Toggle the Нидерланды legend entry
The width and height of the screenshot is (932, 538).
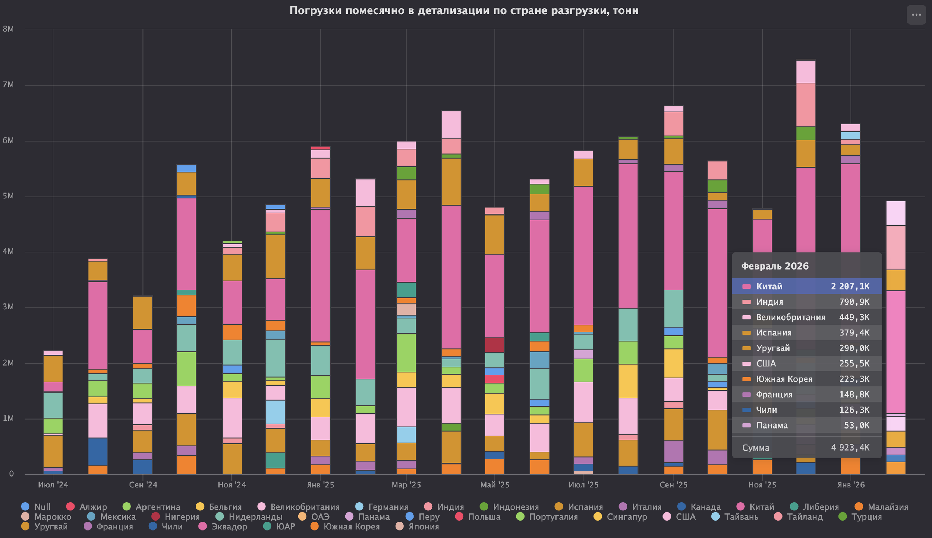pyautogui.click(x=255, y=517)
